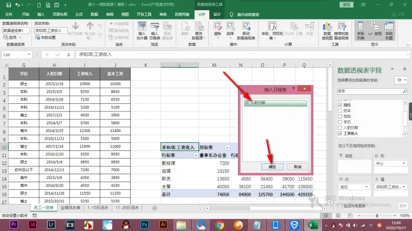This screenshot has width=412, height=231.
Task: Create a new blank file from quick access
Action: [39, 5]
